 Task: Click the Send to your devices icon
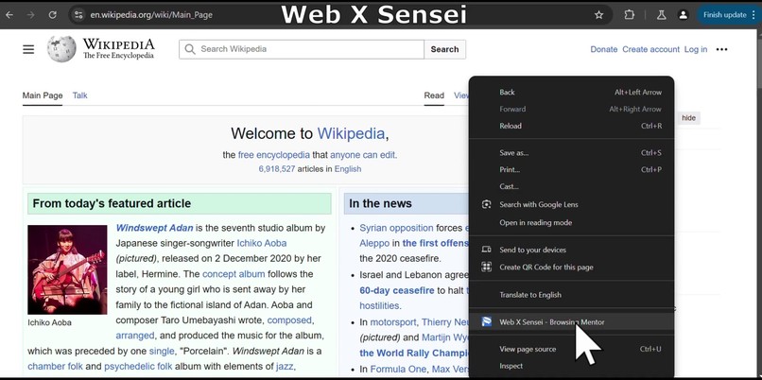click(x=486, y=250)
